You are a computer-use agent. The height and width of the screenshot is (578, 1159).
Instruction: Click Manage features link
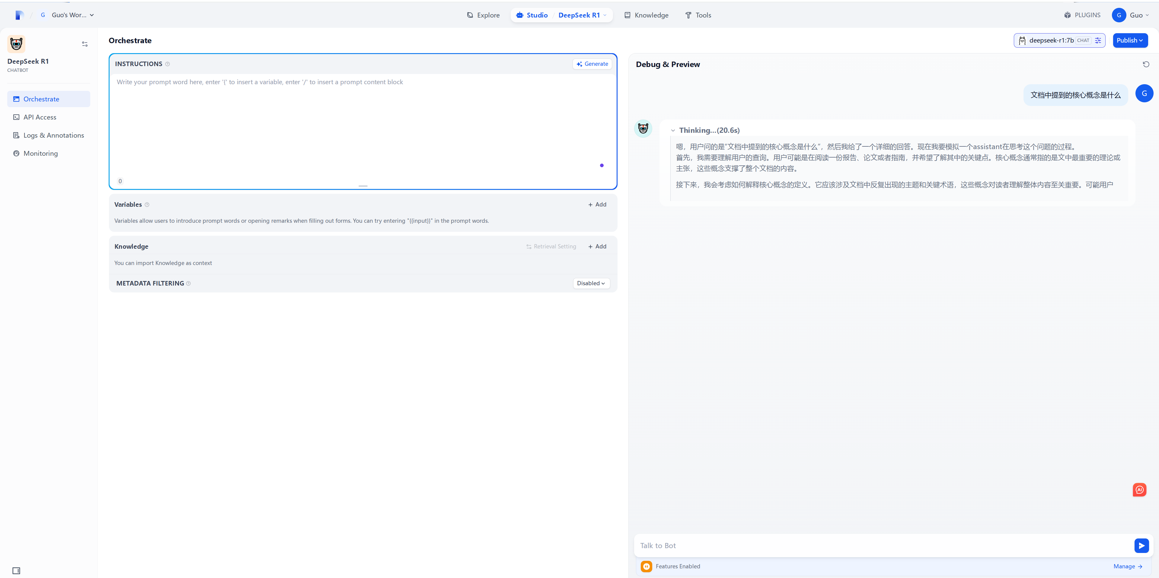point(1127,566)
